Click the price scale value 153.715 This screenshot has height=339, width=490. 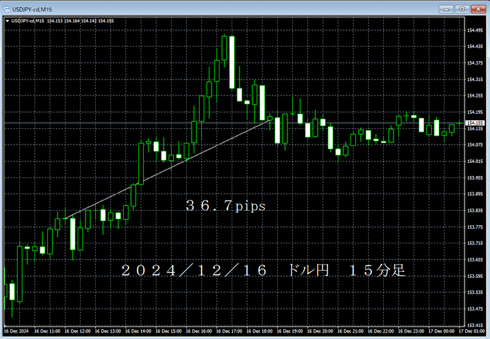click(475, 243)
